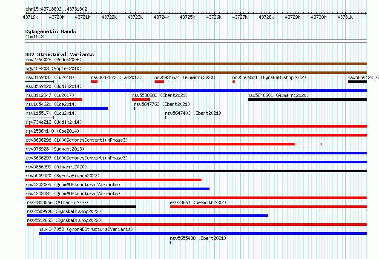Click the 43721k ruler tick label

(x=83, y=17)
